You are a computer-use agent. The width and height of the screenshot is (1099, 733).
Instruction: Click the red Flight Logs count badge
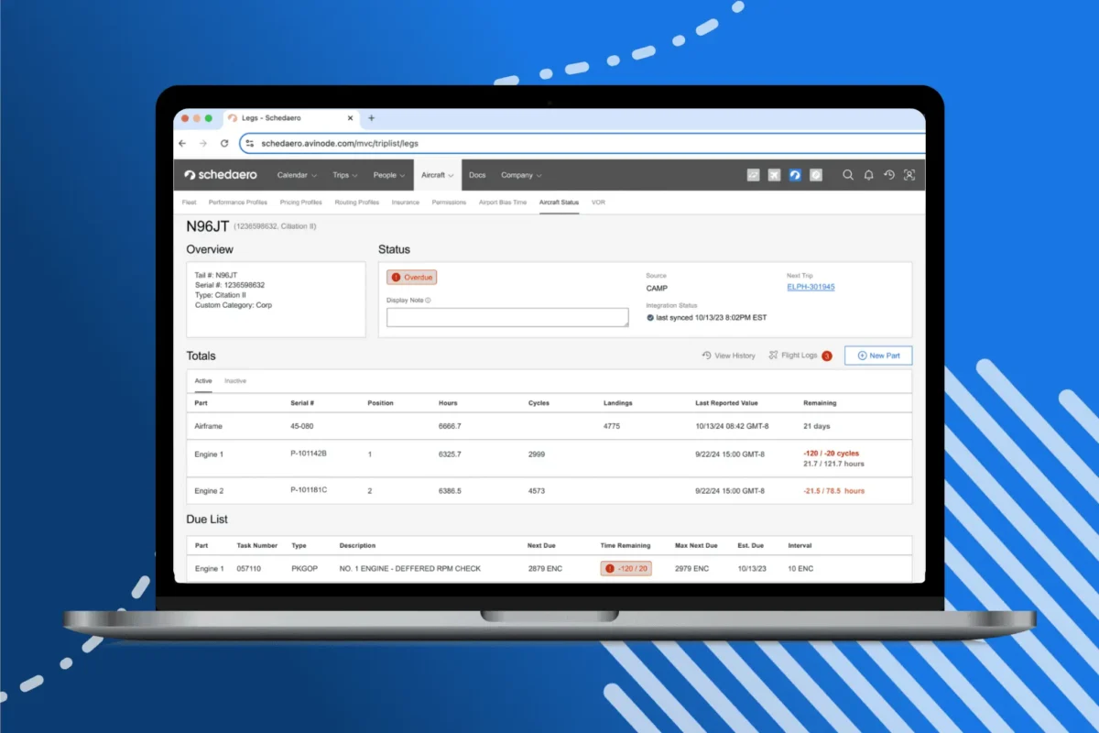(827, 356)
